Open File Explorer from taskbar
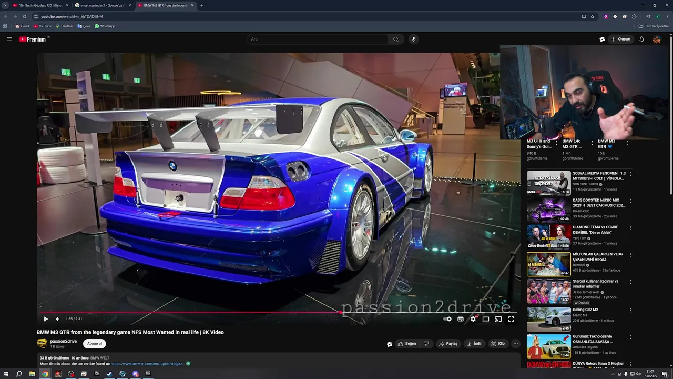The width and height of the screenshot is (673, 379). point(32,374)
